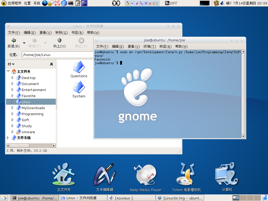
Task: Select MyDownloads folder in tree
Action: (33, 108)
